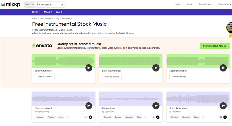This screenshot has width=232, height=126.
Task: Open the Forever Love title
Action: (x=109, y=108)
